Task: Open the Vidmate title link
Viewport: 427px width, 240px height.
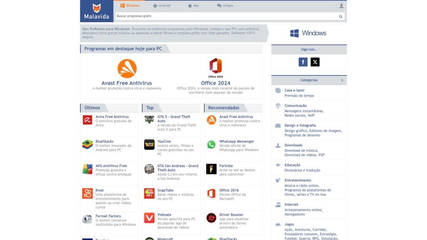Action: [x=164, y=215]
